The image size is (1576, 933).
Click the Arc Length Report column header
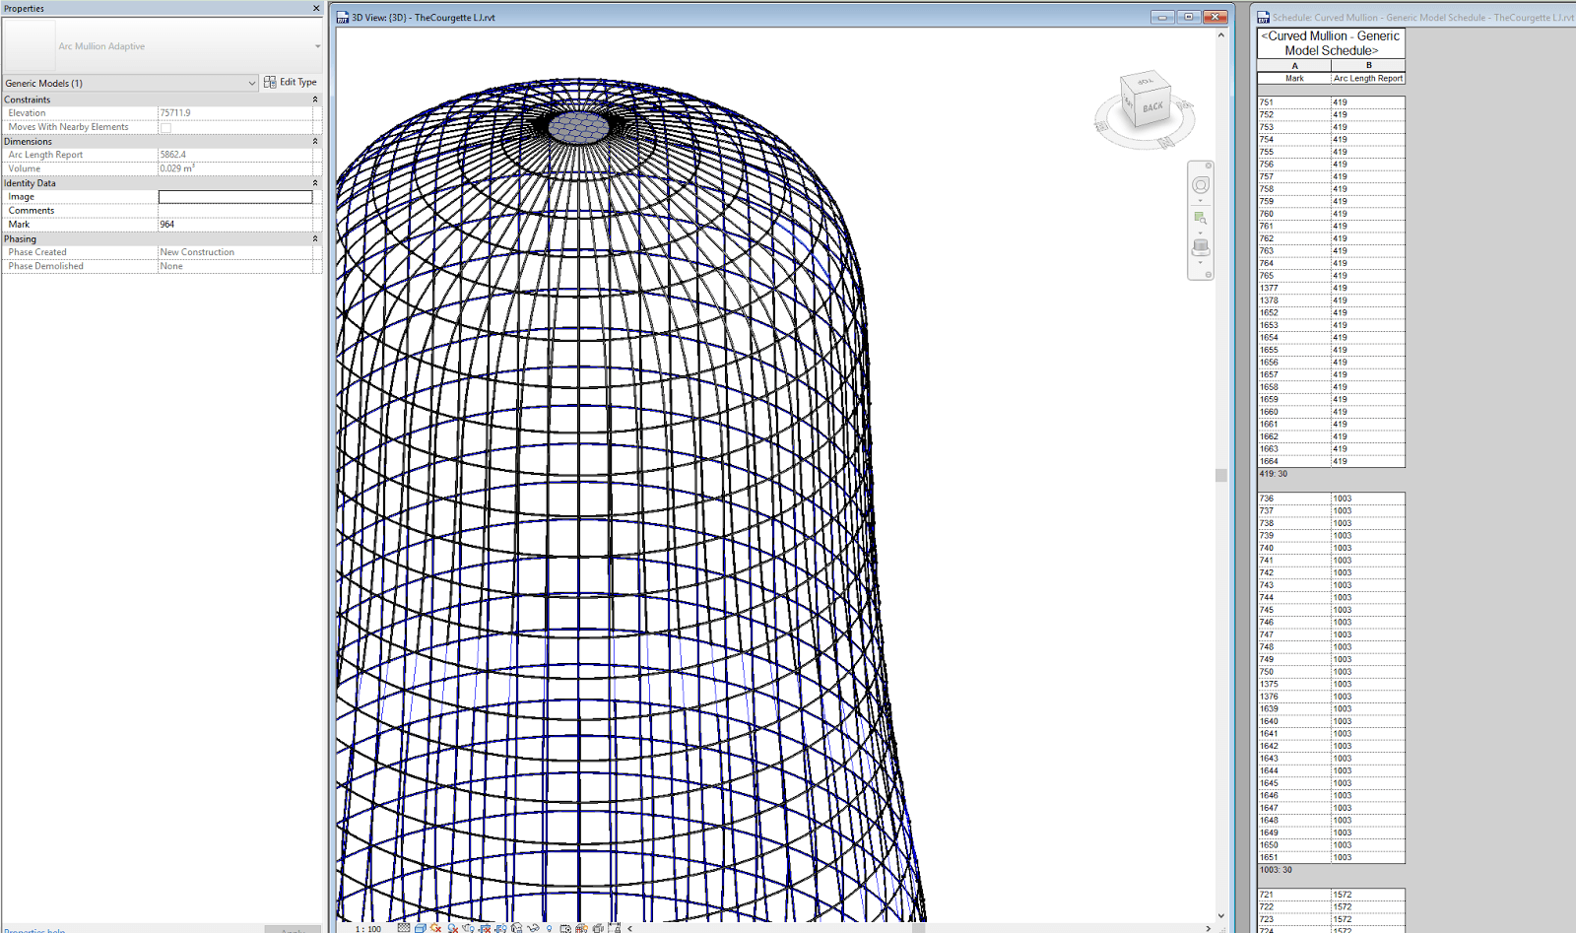point(1368,78)
